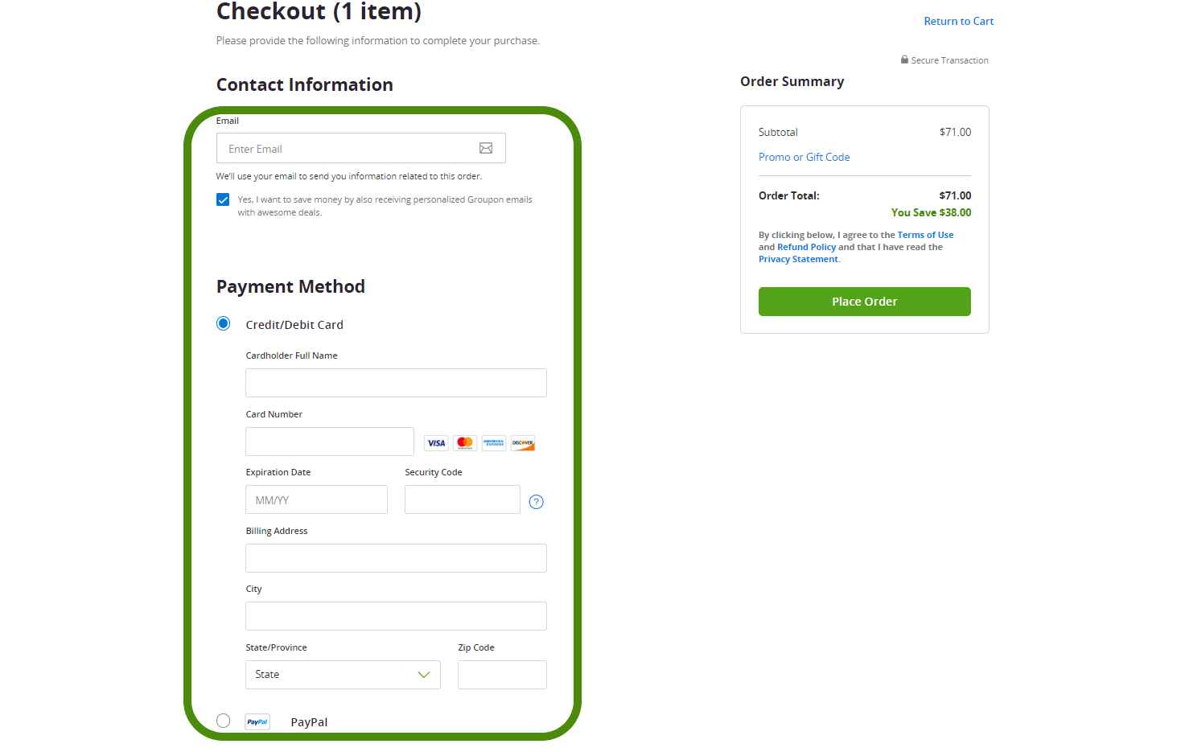The height and width of the screenshot is (752, 1185).
Task: Uncheck the Groupon emails opt-in checkbox
Action: coord(222,199)
